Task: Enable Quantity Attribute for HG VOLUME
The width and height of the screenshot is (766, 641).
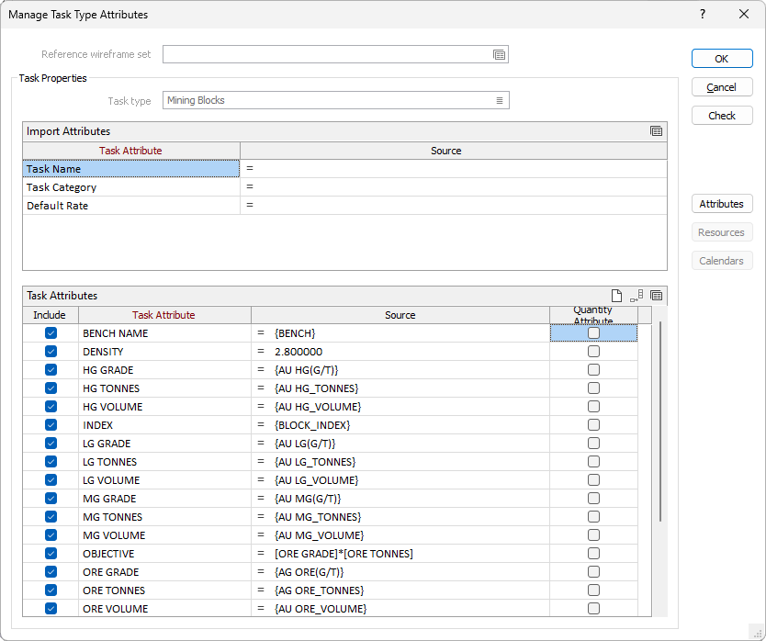Action: pos(593,407)
